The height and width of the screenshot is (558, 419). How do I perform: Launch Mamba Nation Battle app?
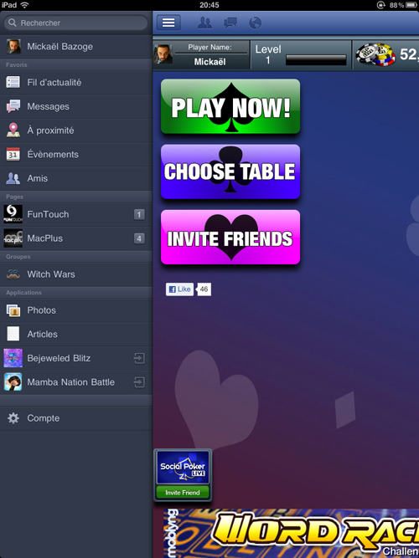76,382
